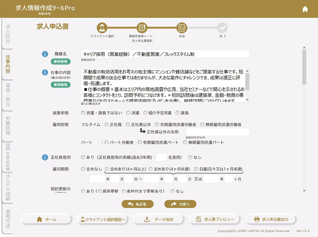Screen dimensions: 318x237
Task: Click the 職種名 text field
Action: [x=165, y=54]
